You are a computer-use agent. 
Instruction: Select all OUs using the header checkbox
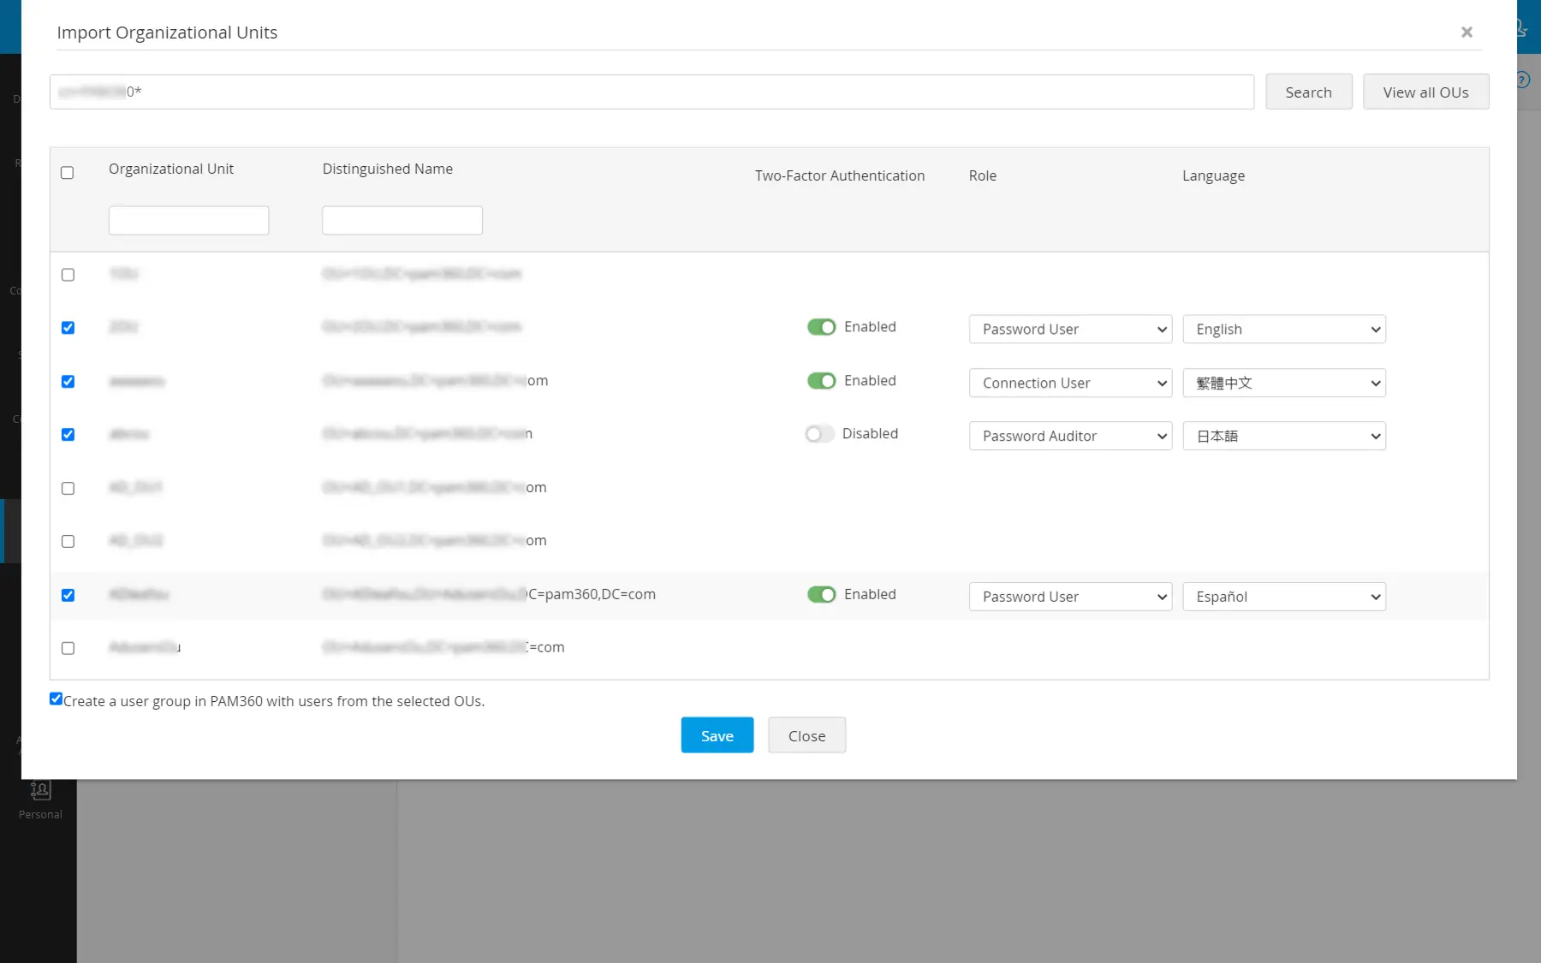pyautogui.click(x=68, y=173)
